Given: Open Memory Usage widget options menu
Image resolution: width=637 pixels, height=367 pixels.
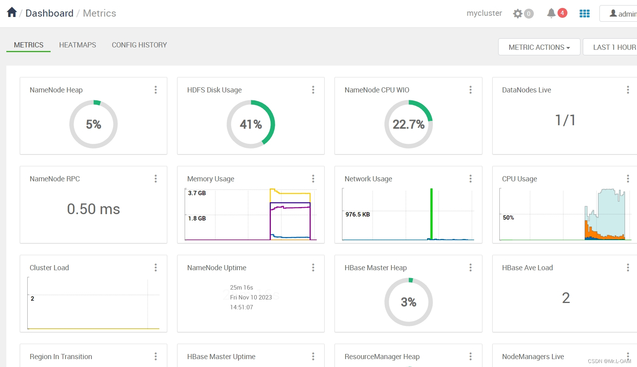Looking at the screenshot, I should coord(313,179).
